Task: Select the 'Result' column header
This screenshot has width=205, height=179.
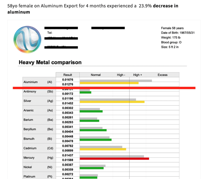Action: [x=67, y=75]
